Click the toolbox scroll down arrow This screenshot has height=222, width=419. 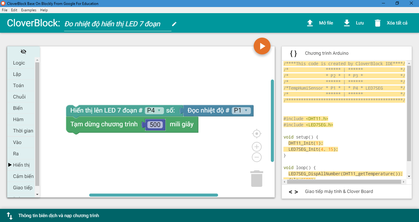tap(37, 194)
